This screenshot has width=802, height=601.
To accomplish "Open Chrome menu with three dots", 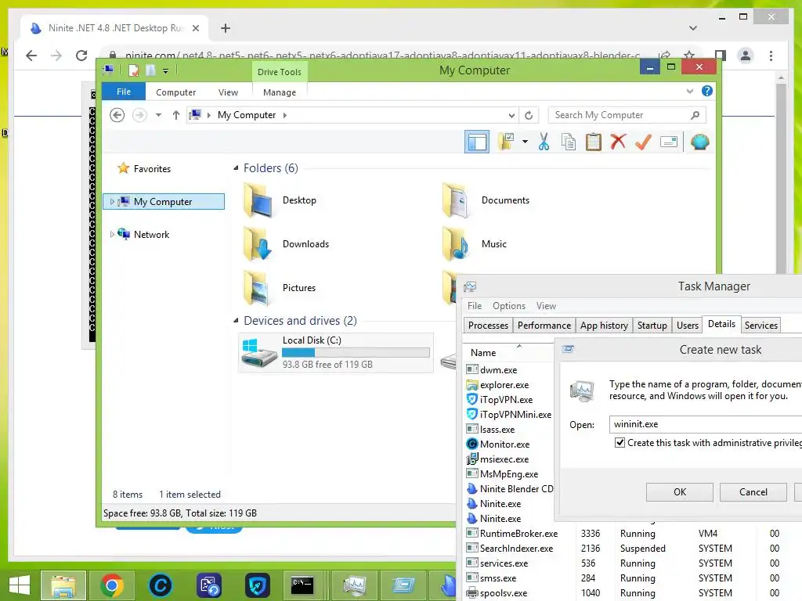I will [x=771, y=56].
